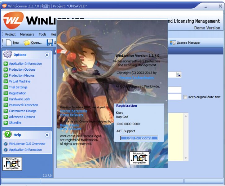
Task: Open the Project menu
Action: pos(10,34)
